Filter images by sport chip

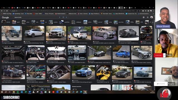click(16, 22)
